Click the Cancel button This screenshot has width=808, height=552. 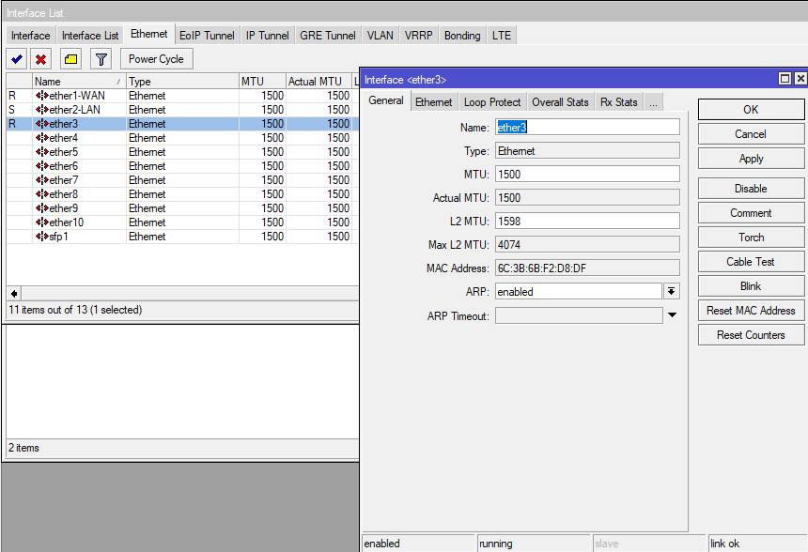pyautogui.click(x=751, y=134)
